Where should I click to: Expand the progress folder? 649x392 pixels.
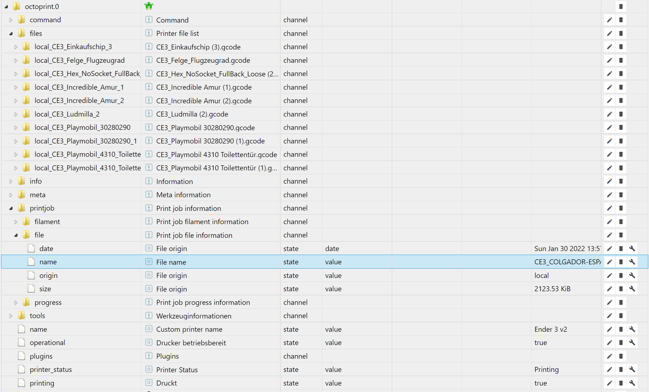pyautogui.click(x=16, y=303)
